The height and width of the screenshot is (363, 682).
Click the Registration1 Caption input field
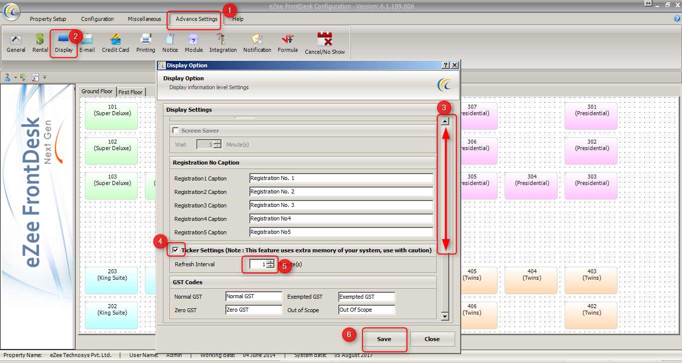pyautogui.click(x=341, y=179)
